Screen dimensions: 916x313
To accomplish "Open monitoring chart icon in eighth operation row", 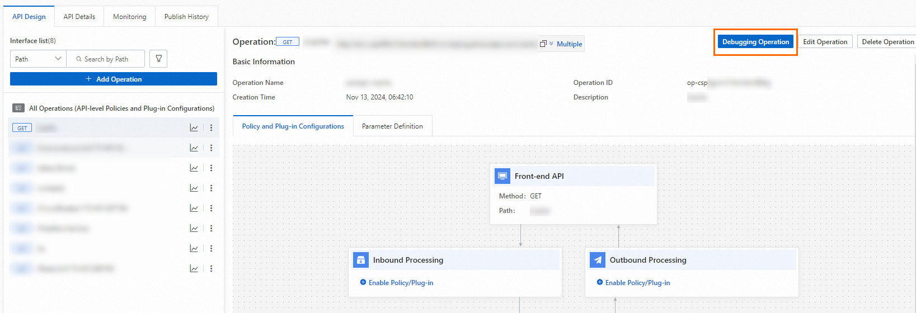I will tap(194, 269).
